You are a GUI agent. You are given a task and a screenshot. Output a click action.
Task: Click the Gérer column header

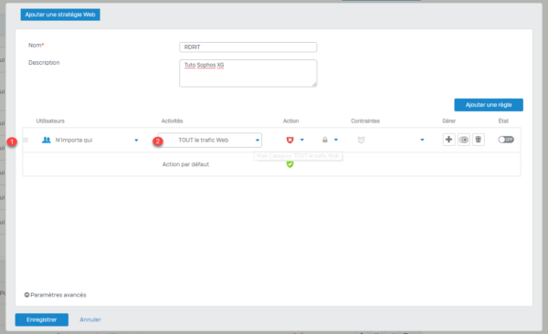tap(448, 120)
